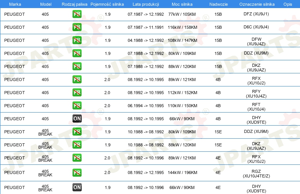Click the DKZ (XU9JAZ) code in the 405 BREAK row

pyautogui.click(x=256, y=146)
